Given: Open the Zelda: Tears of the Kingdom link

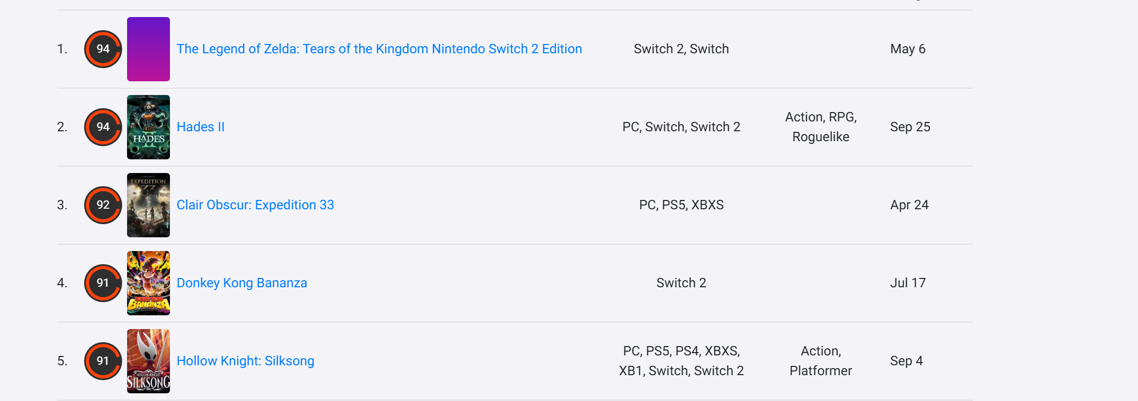Looking at the screenshot, I should pyautogui.click(x=379, y=49).
